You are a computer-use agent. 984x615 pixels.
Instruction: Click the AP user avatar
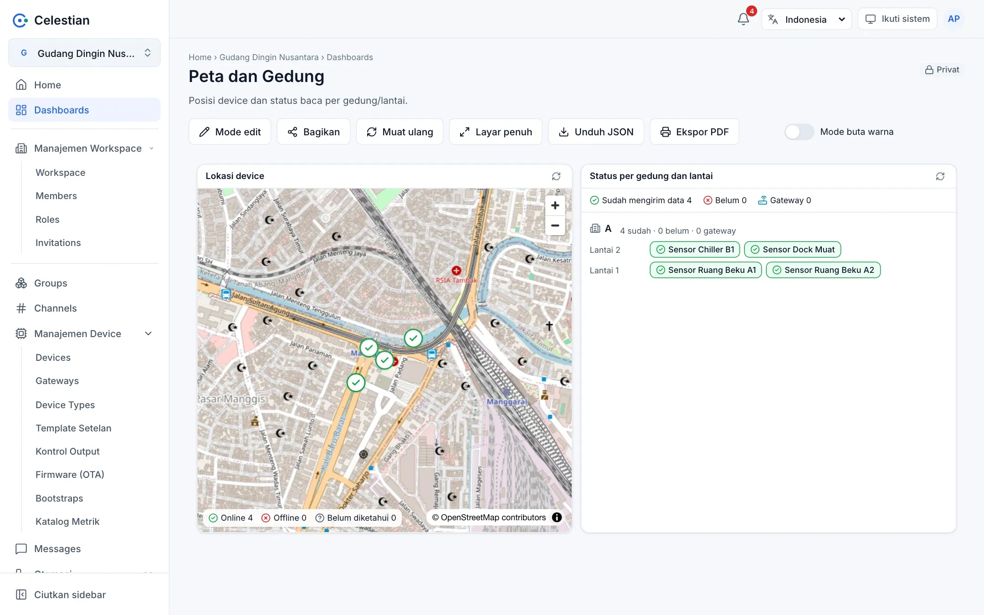tap(953, 19)
